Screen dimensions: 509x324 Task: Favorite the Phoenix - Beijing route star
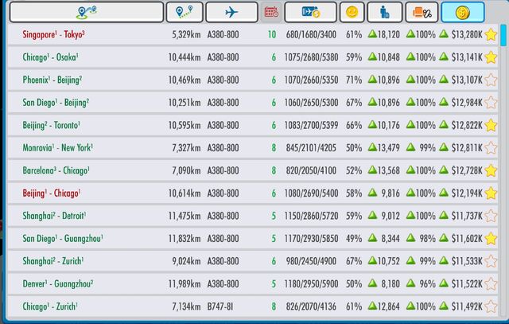pyautogui.click(x=491, y=80)
